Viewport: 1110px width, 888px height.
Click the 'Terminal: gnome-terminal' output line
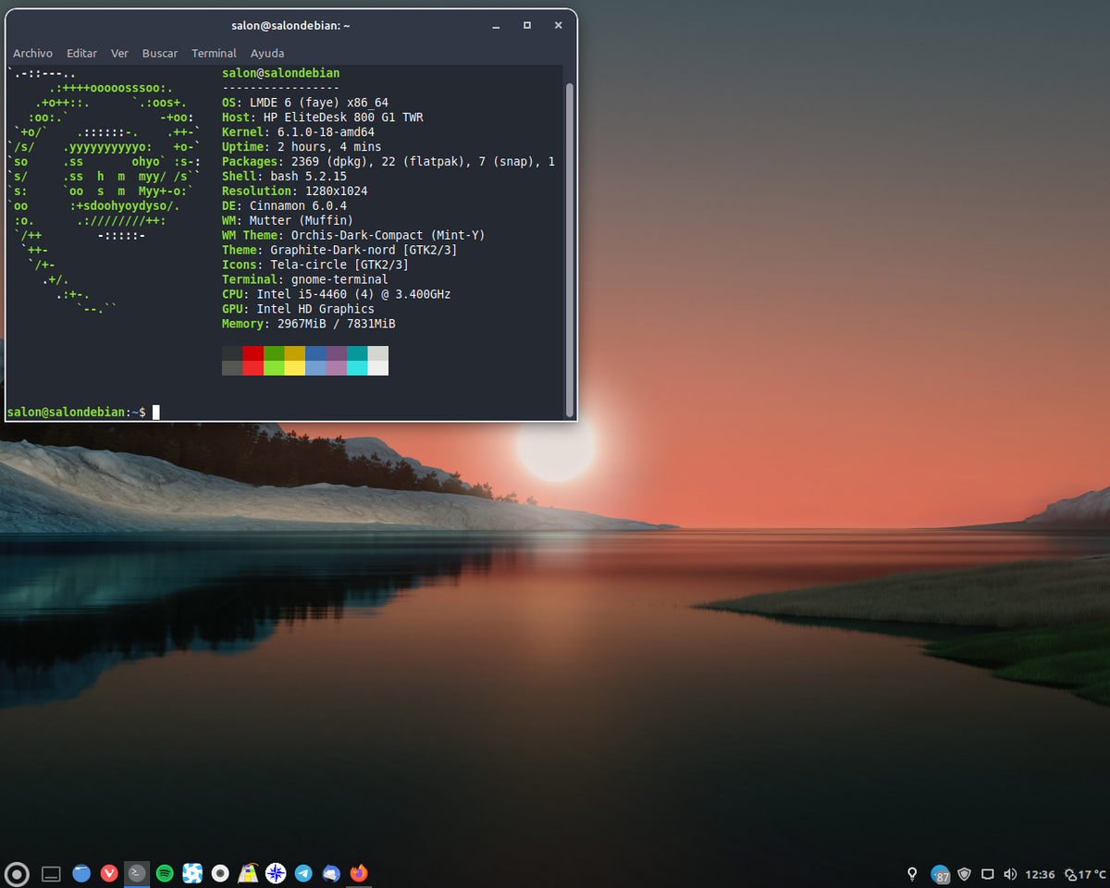[305, 279]
